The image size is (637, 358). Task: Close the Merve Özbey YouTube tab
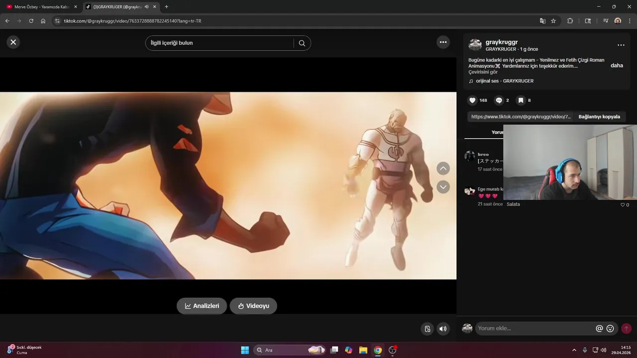[x=76, y=6]
